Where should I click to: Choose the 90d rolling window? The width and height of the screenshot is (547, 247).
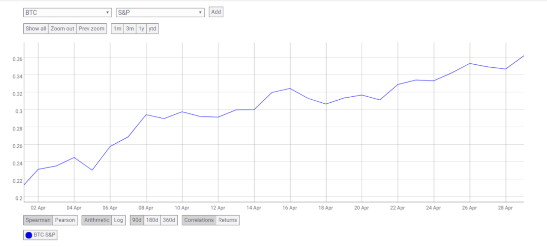pos(137,220)
